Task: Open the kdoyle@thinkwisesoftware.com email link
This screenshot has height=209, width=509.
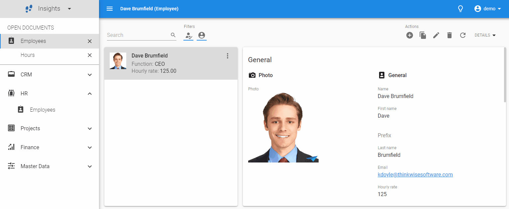Action: [415, 174]
